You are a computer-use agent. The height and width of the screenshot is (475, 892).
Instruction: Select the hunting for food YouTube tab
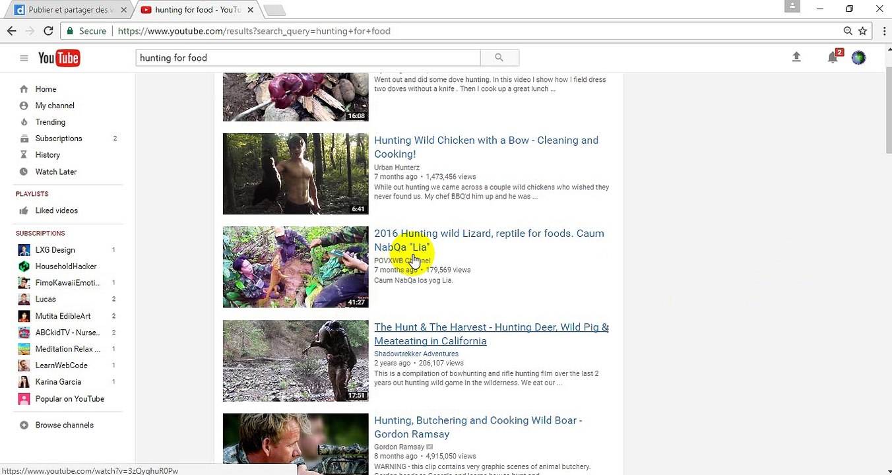[198, 10]
